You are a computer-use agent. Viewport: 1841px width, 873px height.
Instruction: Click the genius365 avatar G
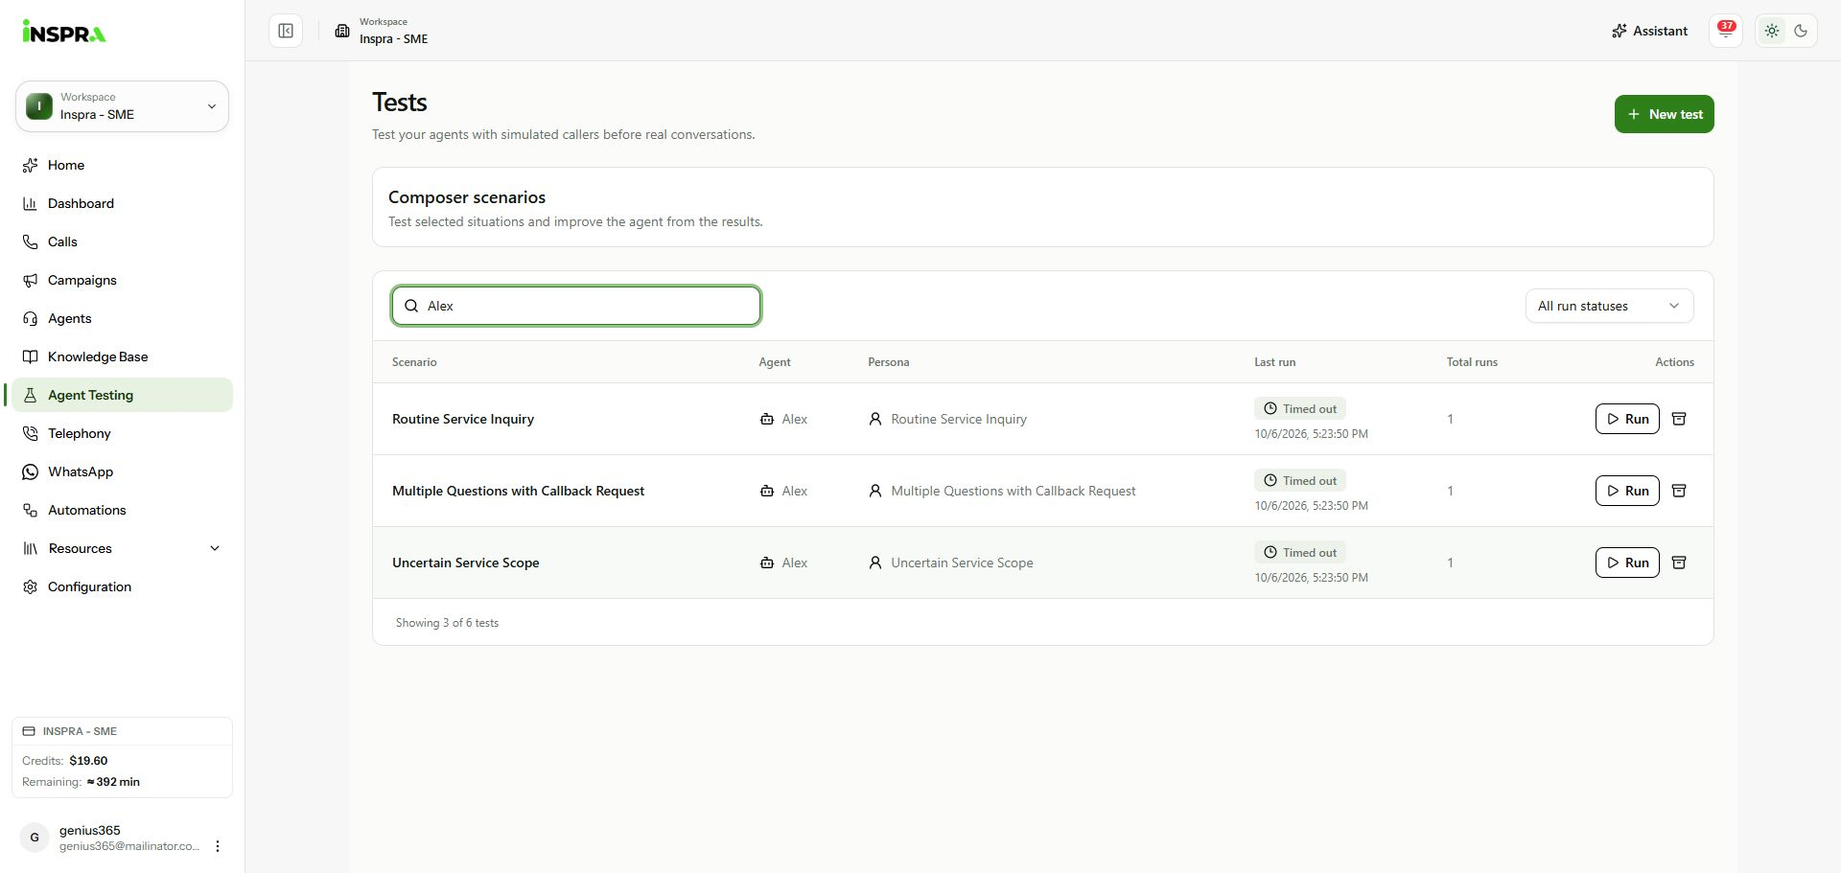pyautogui.click(x=35, y=838)
